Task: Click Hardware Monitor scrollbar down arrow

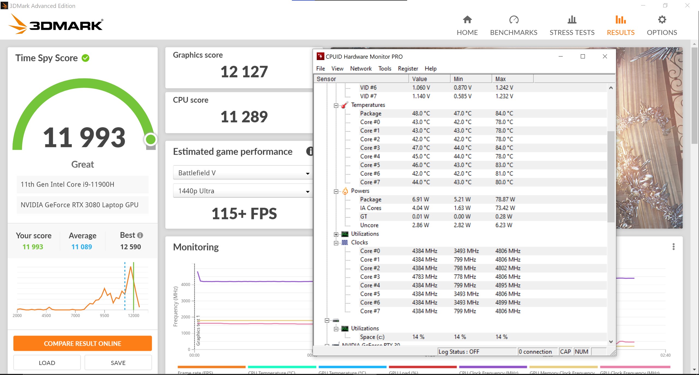Action: pos(611,342)
